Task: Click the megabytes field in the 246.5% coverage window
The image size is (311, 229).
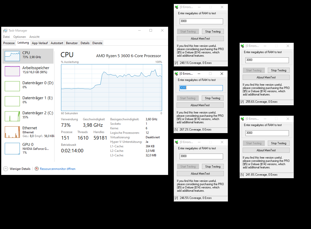Action: coord(201,156)
